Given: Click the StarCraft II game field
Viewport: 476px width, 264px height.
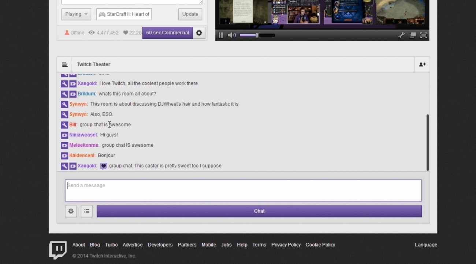Looking at the screenshot, I should point(124,14).
